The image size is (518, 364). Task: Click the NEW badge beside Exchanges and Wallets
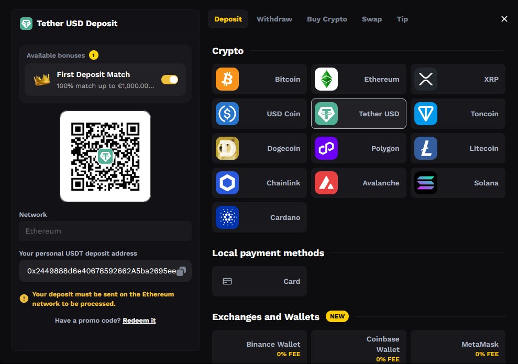click(x=337, y=316)
